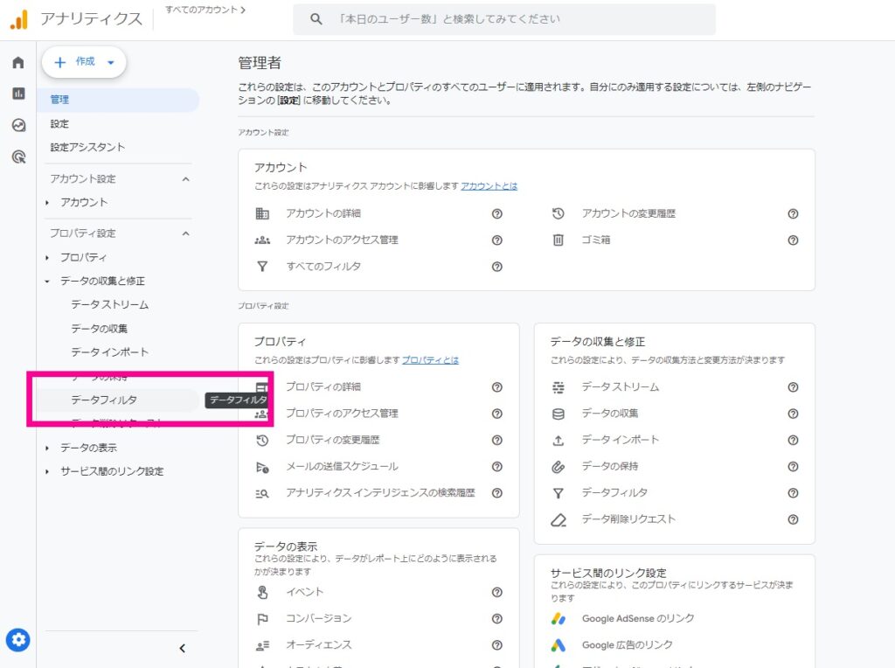Click the blue Admin gear icon
895x668 pixels.
click(x=18, y=641)
